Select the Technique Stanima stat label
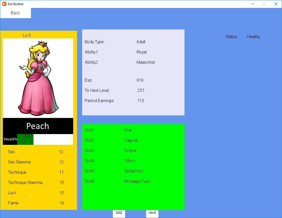 [x=25, y=183]
